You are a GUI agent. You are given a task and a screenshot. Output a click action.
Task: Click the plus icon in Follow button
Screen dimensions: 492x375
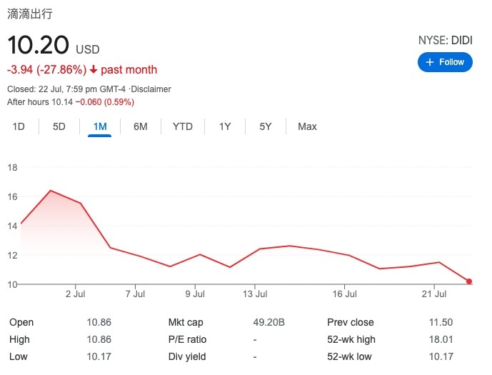430,62
